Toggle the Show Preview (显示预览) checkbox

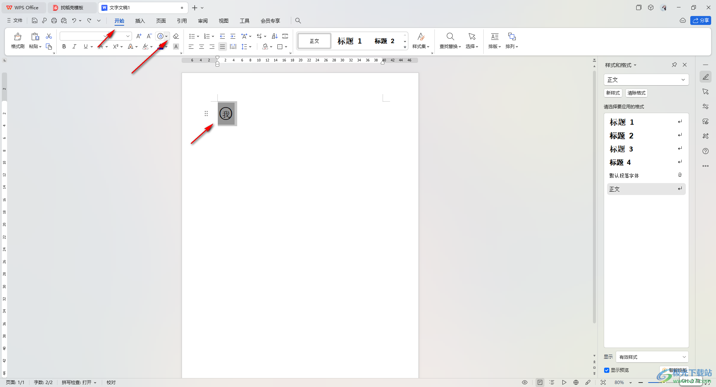coord(607,370)
